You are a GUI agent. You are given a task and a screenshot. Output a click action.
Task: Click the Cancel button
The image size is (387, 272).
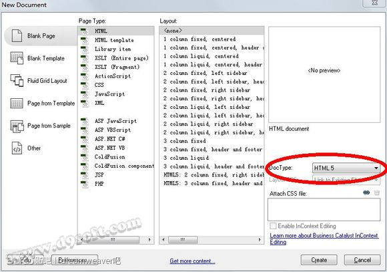[x=362, y=260]
